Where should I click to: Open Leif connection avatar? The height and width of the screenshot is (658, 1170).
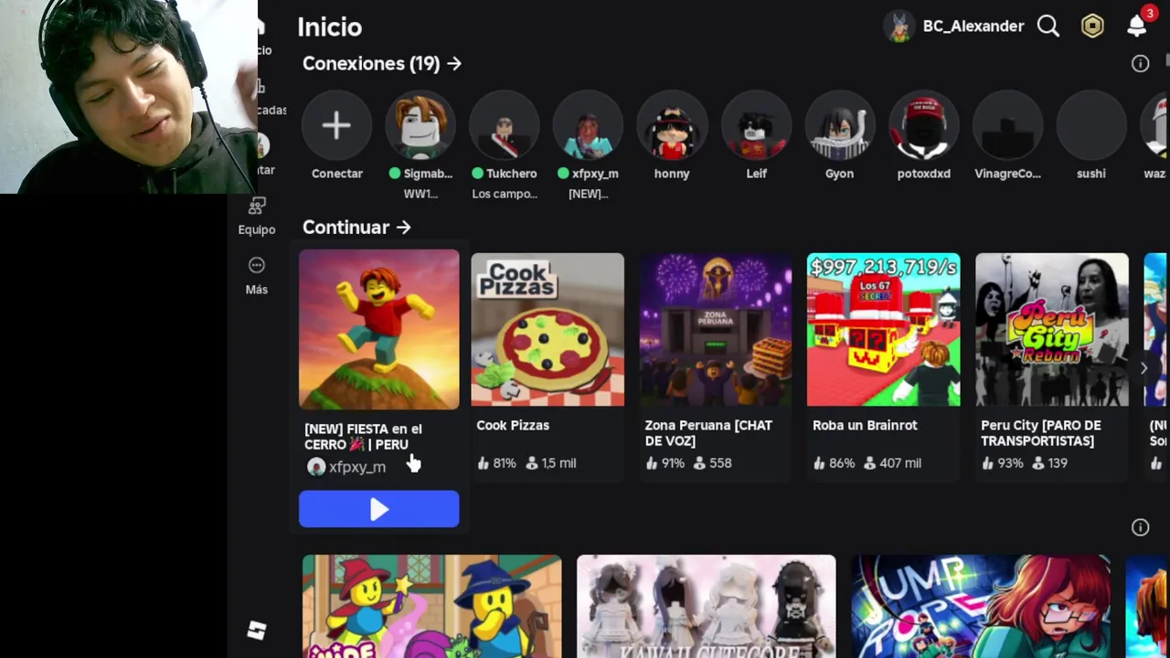[x=756, y=125]
